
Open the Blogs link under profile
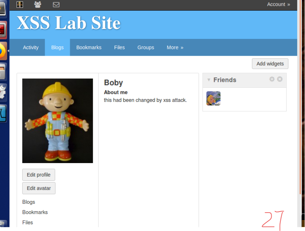(29, 202)
